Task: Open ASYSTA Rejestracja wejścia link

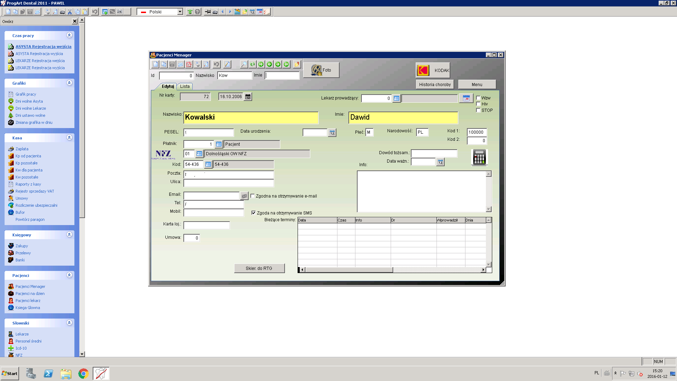Action: 43,47
